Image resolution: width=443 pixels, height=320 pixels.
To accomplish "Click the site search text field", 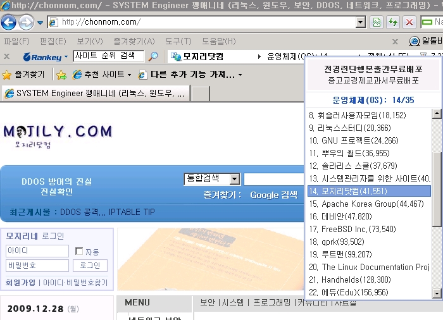I will pyautogui.click(x=273, y=180).
